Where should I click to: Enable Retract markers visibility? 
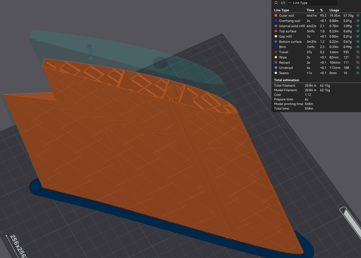[358, 62]
